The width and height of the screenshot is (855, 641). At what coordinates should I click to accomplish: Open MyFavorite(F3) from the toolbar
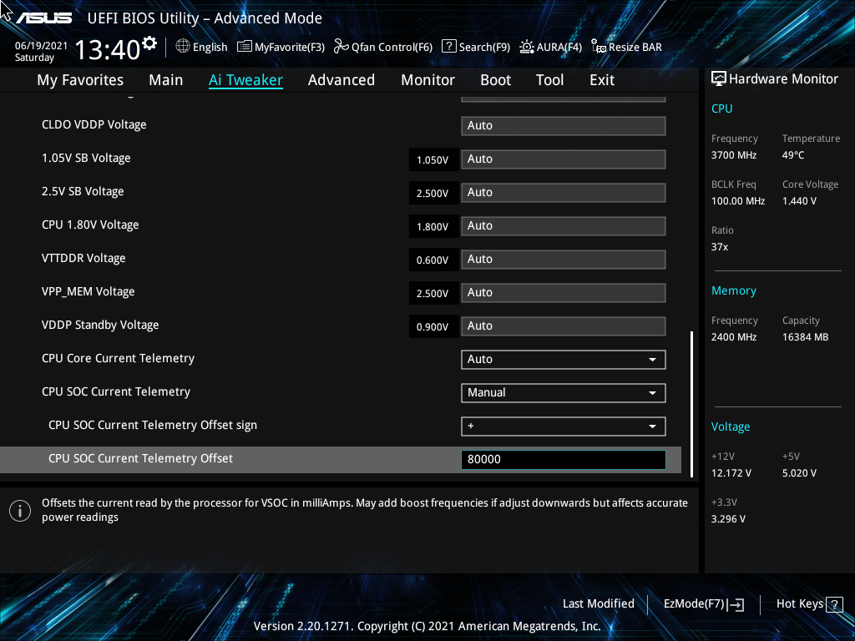(281, 47)
